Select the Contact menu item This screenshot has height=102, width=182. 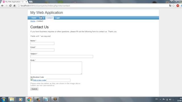[49, 18]
